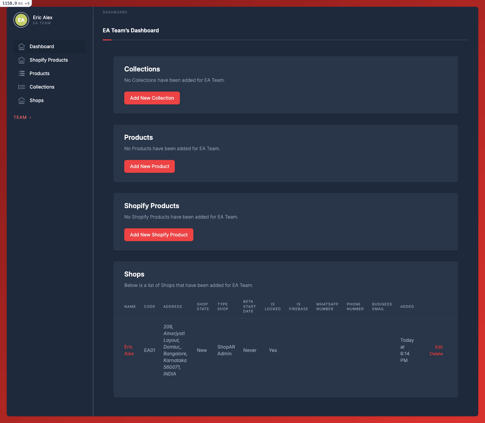The image size is (485, 423).
Task: Click the Shopify Products sidebar icon
Action: point(22,60)
